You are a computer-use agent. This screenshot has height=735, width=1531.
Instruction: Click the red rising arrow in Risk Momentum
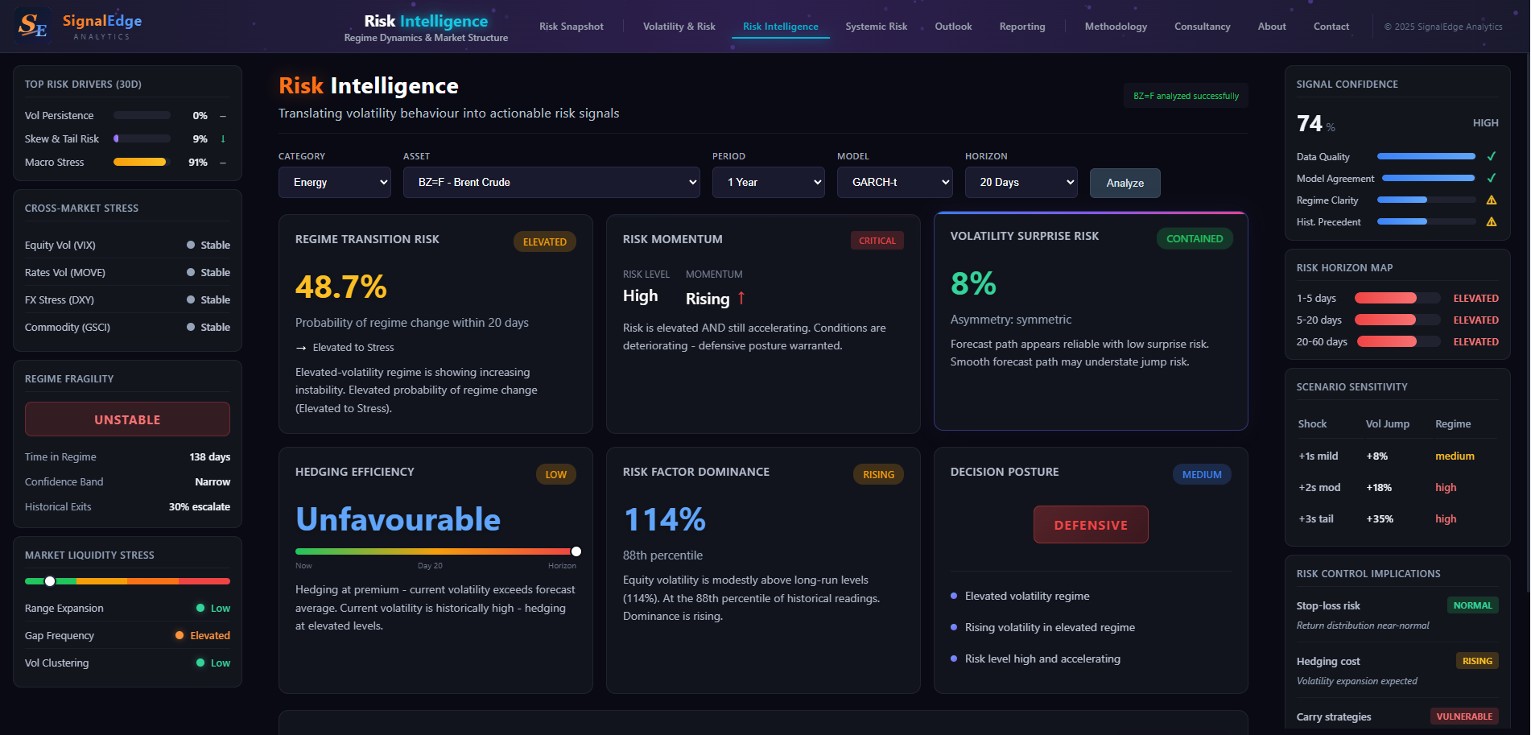click(x=740, y=298)
